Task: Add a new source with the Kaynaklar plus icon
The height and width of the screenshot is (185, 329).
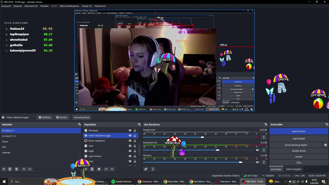Action: tap(86, 169)
